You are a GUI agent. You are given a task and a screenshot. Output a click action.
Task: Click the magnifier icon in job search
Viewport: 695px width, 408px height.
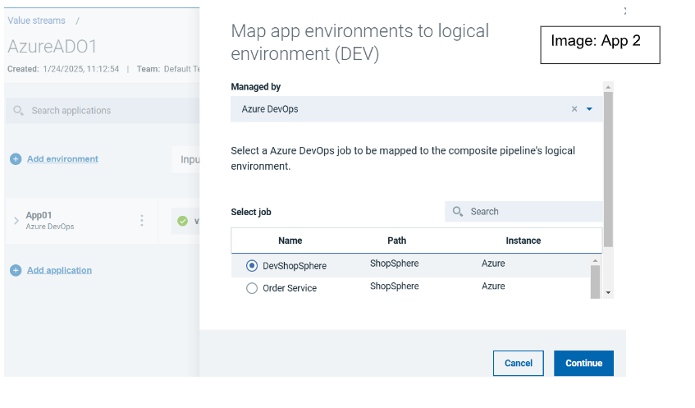[458, 212]
